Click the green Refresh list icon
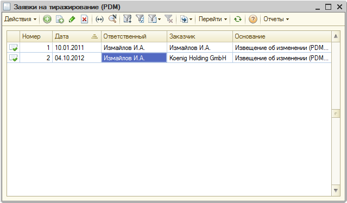The width and height of the screenshot is (347, 203). [x=238, y=19]
